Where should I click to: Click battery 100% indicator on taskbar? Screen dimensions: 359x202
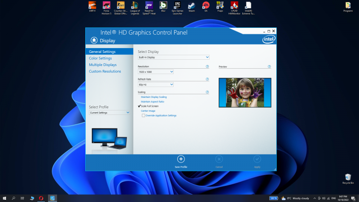[x=274, y=198]
